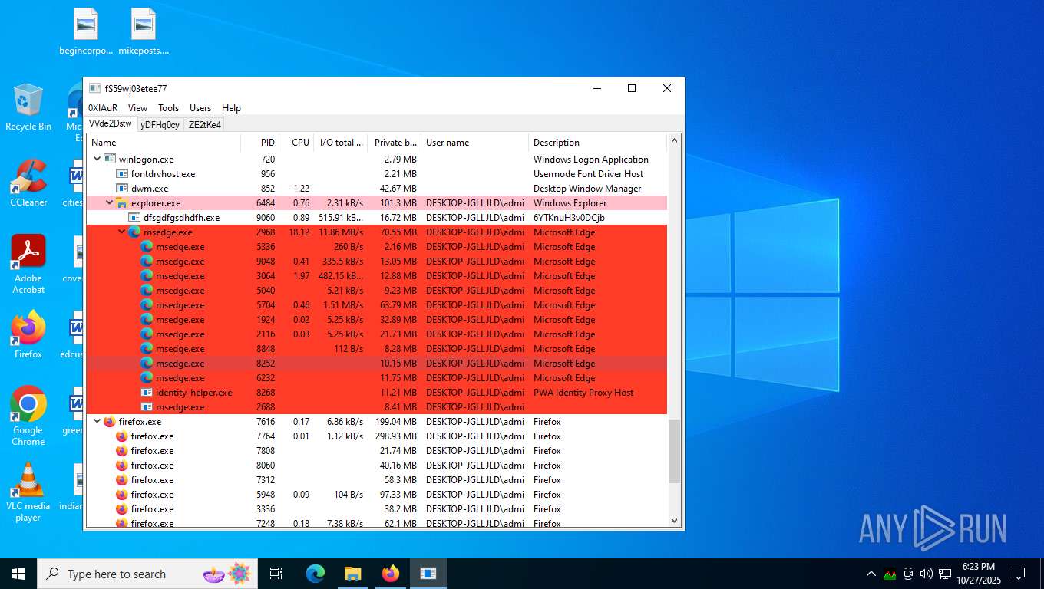Select the CCleaner desktop shortcut

tap(28, 184)
